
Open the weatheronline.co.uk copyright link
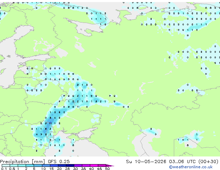[x=191, y=167]
